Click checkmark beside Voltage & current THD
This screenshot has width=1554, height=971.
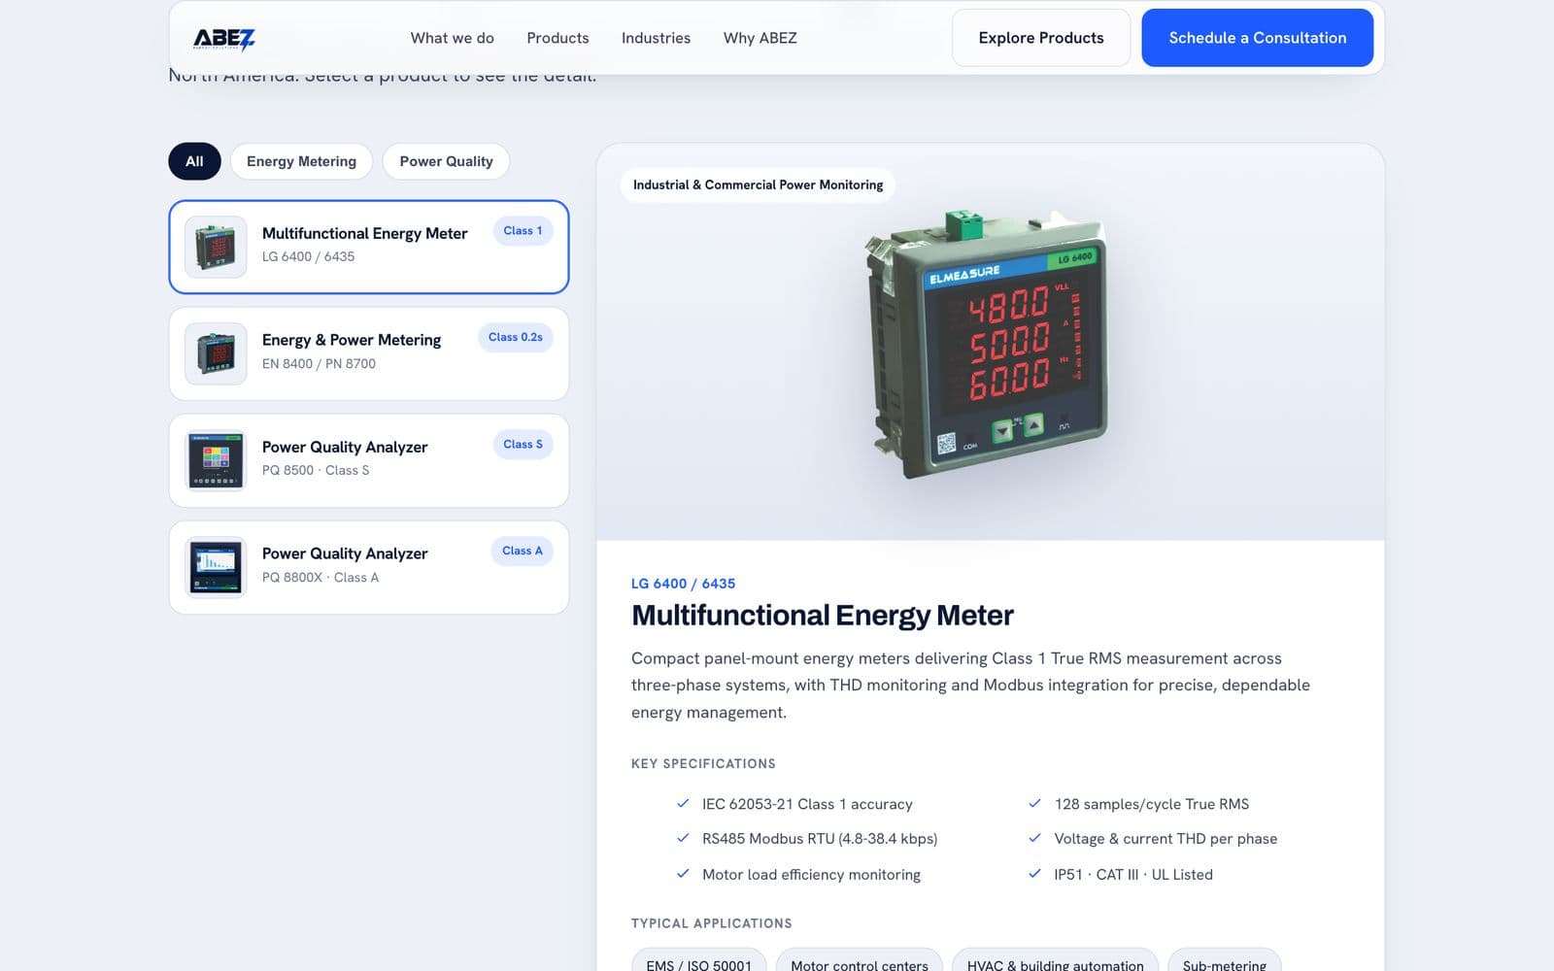pyautogui.click(x=1034, y=838)
